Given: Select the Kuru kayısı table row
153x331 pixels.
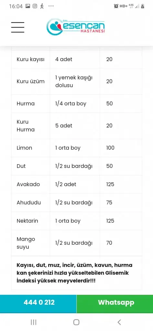Looking at the screenshot, I should tap(77, 59).
